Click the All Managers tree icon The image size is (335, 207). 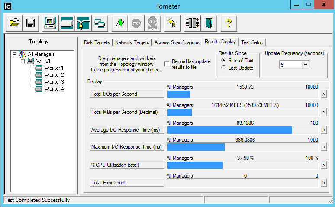coord(23,54)
